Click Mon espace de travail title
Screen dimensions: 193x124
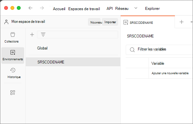(28, 22)
